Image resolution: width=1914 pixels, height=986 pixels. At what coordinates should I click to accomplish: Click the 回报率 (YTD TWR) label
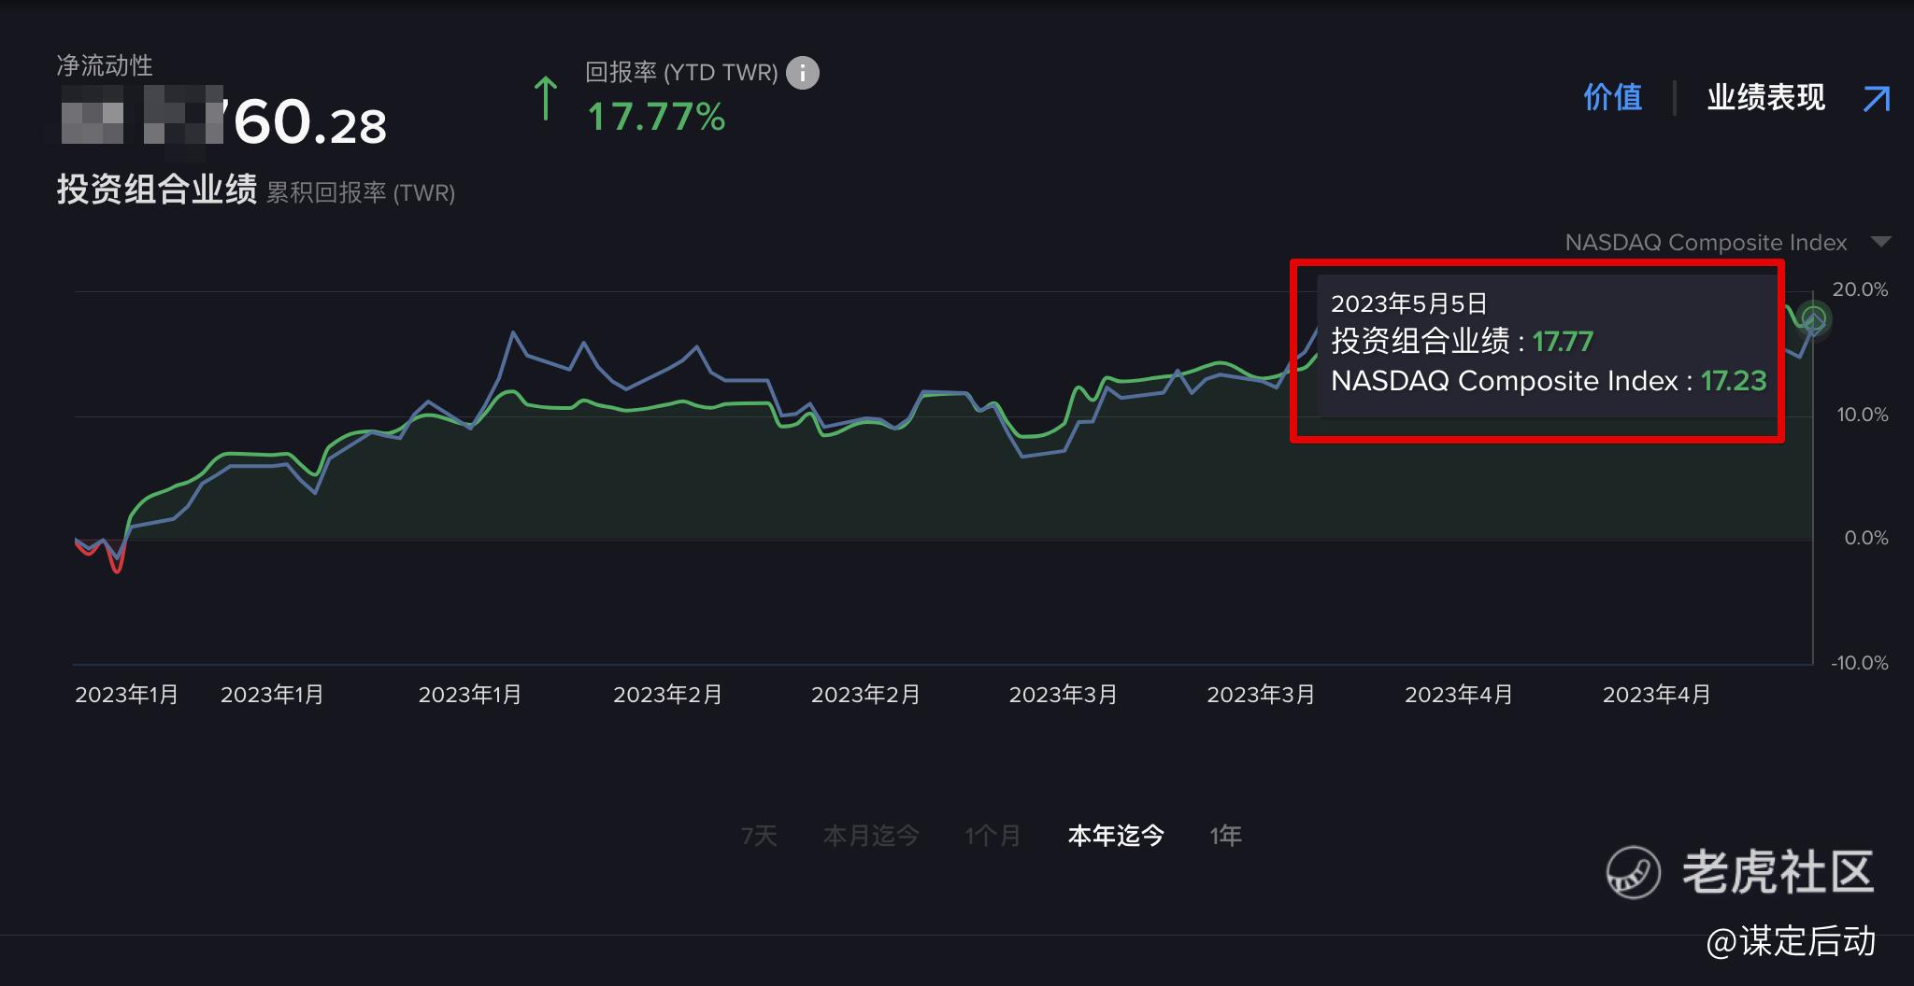pyautogui.click(x=681, y=73)
